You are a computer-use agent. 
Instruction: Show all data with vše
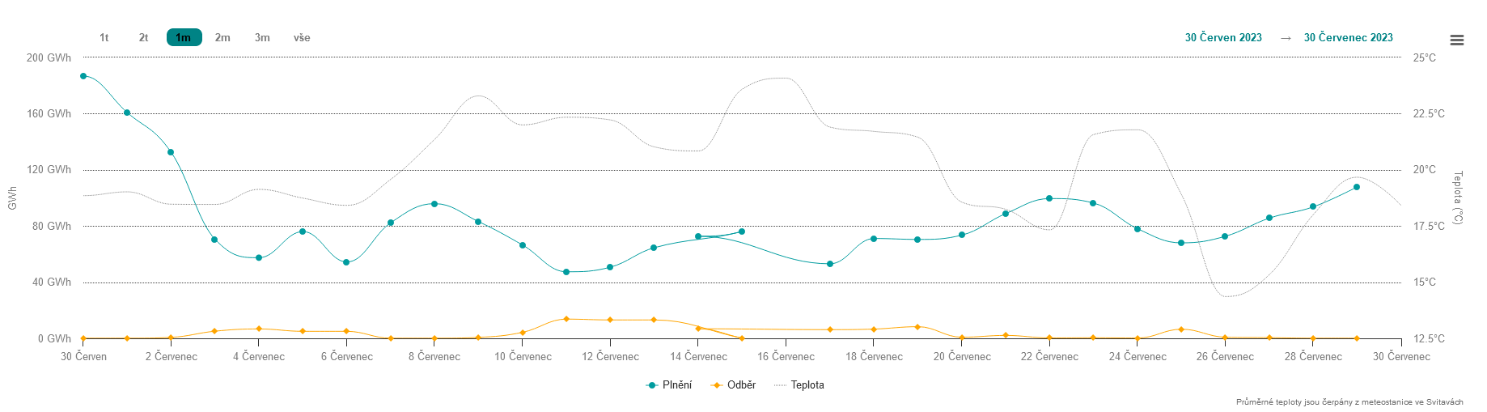pos(302,38)
